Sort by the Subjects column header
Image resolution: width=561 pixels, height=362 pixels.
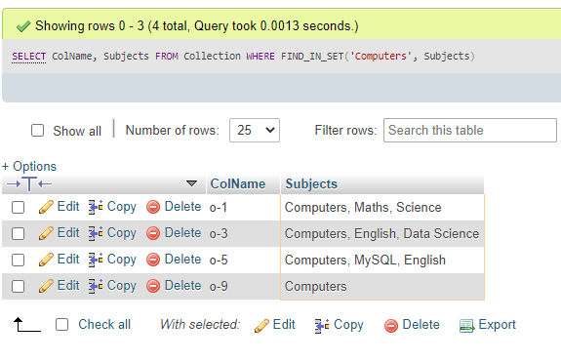click(x=311, y=183)
